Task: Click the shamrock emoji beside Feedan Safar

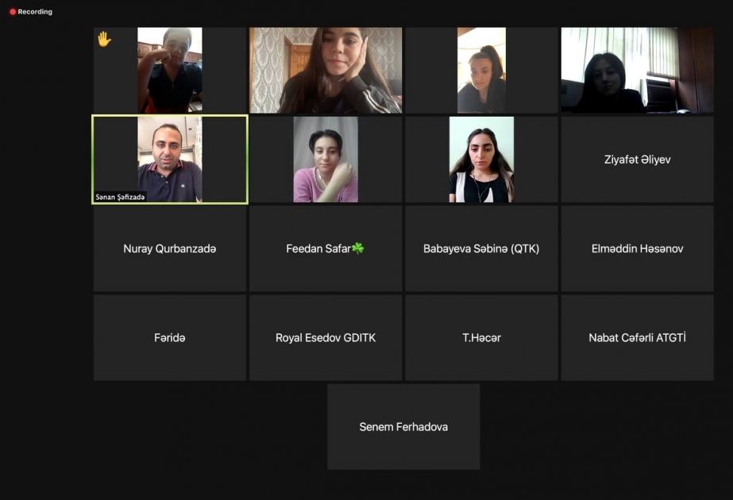Action: [x=358, y=248]
